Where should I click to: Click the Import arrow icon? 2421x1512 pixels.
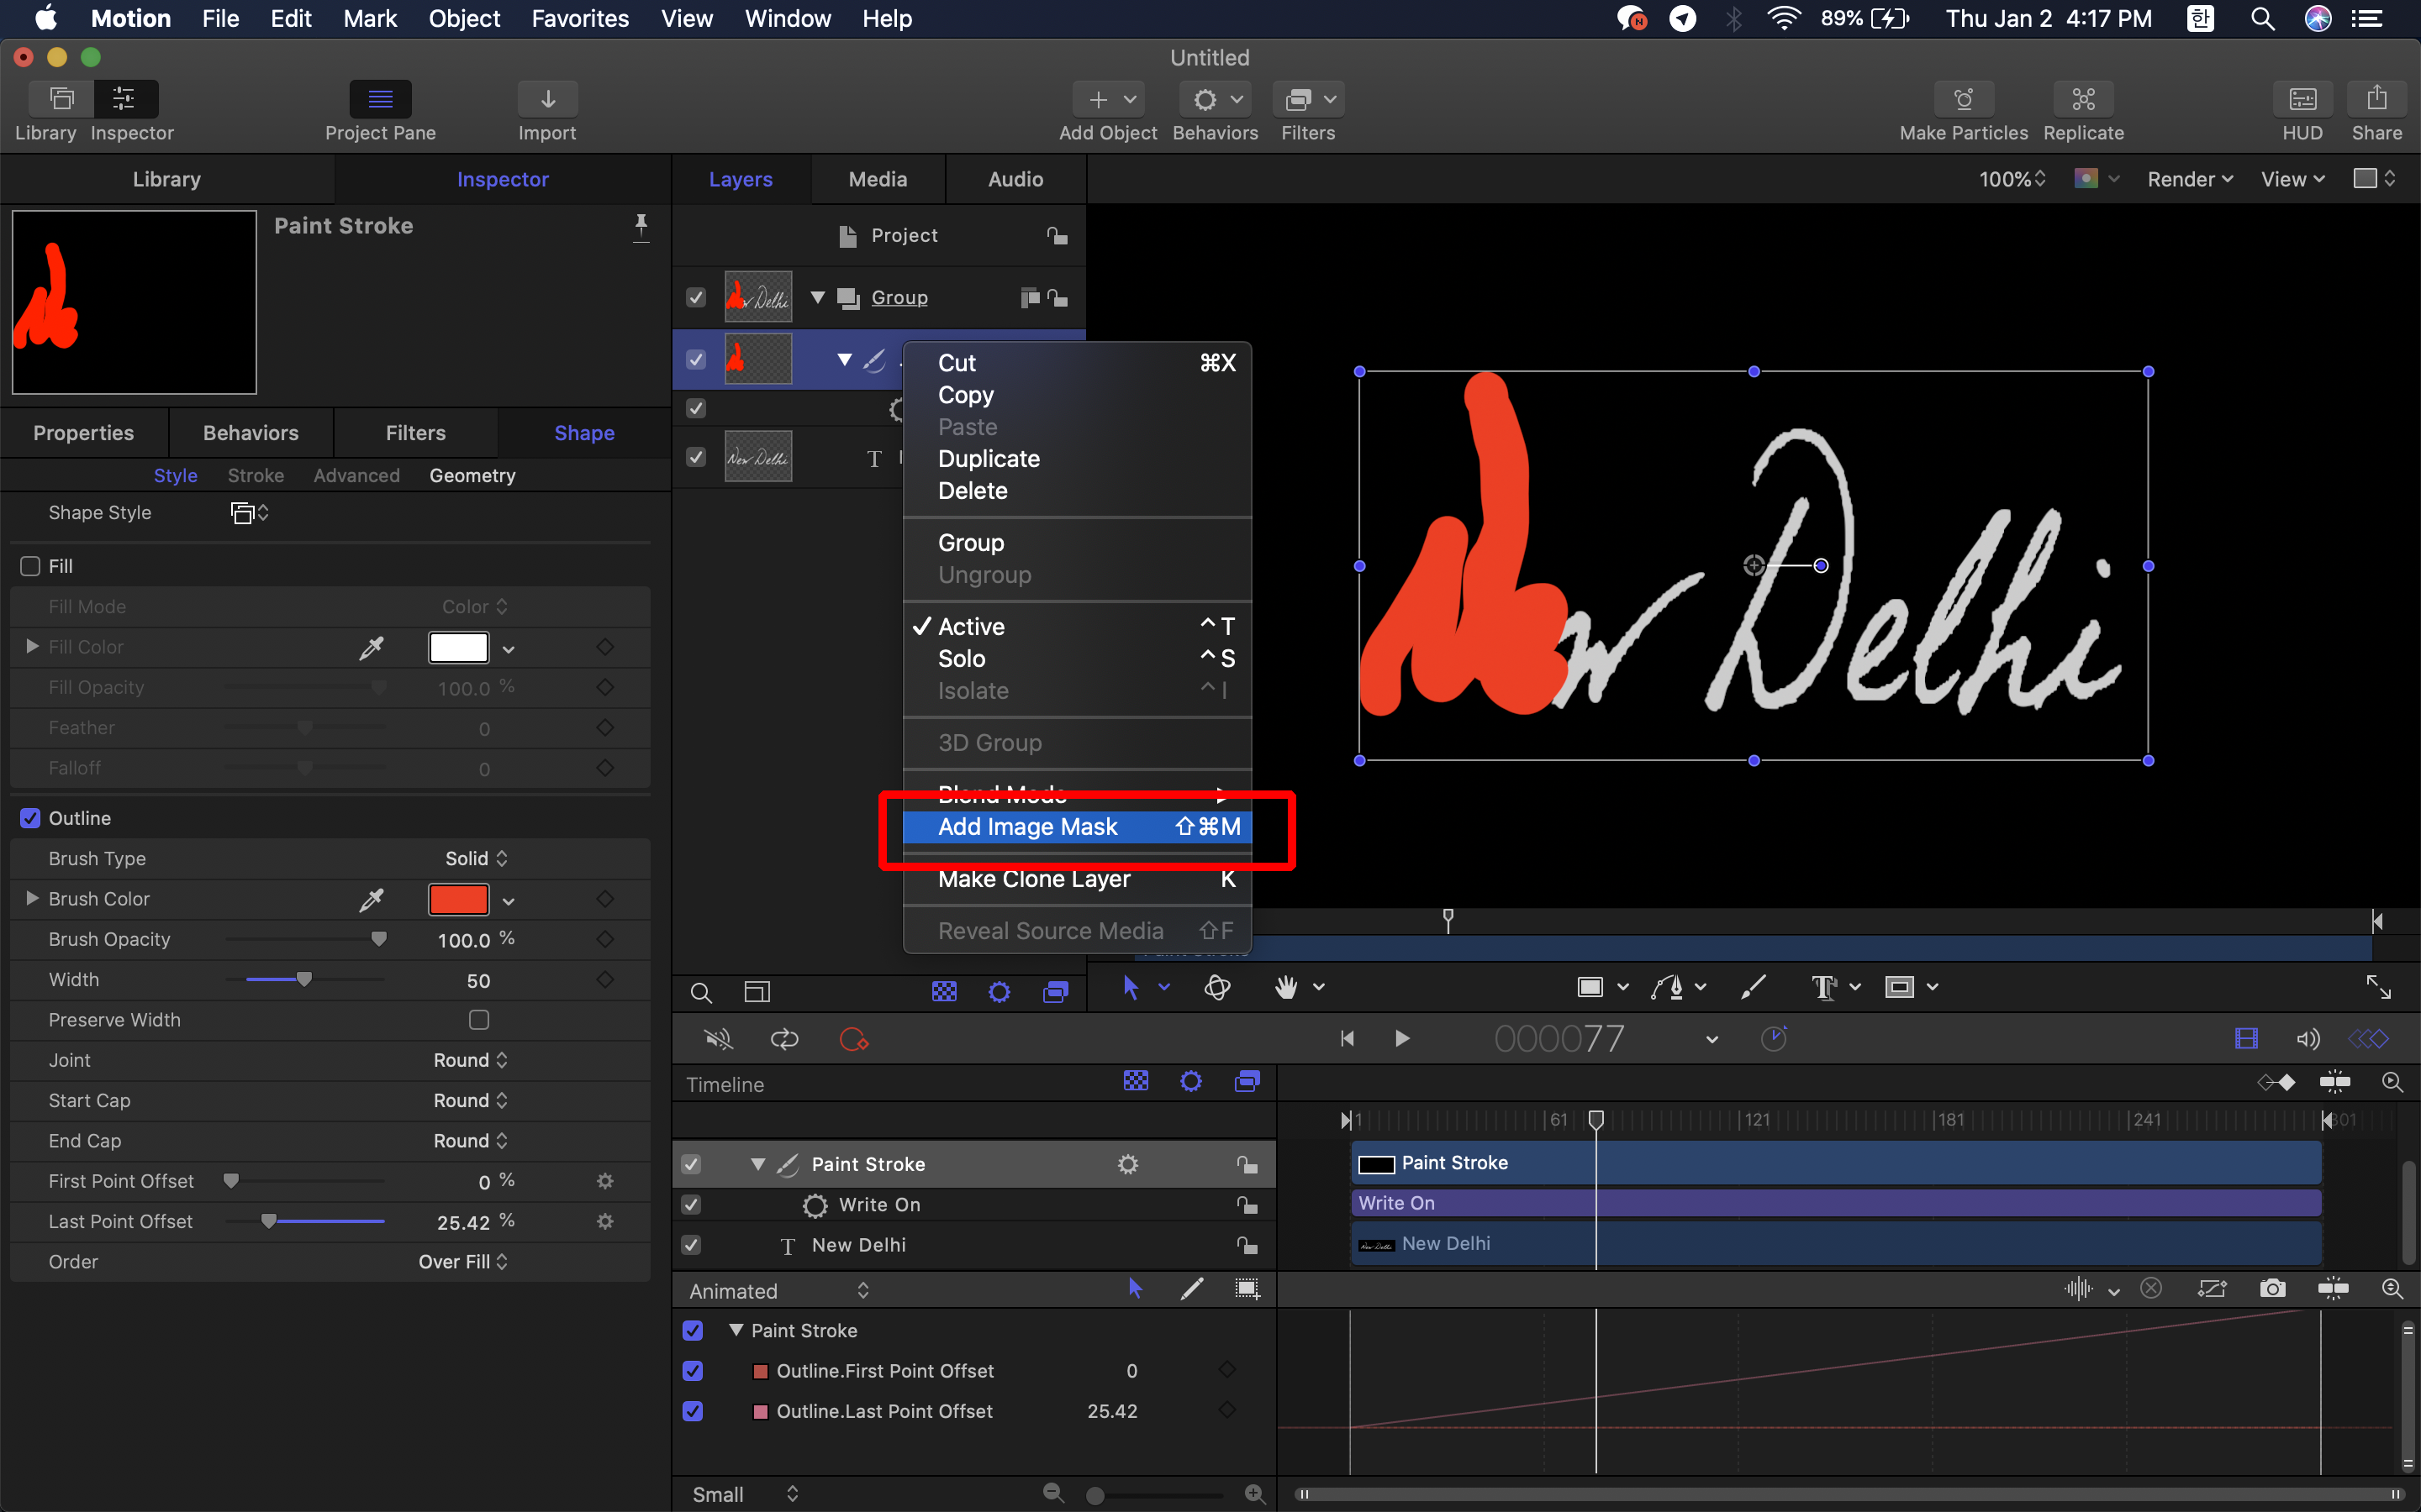click(x=547, y=99)
